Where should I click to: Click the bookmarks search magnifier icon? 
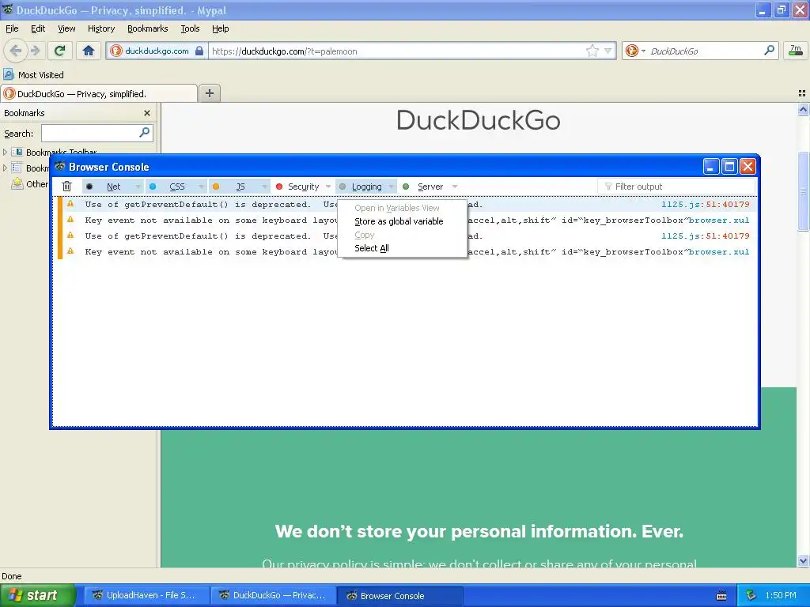[x=146, y=133]
